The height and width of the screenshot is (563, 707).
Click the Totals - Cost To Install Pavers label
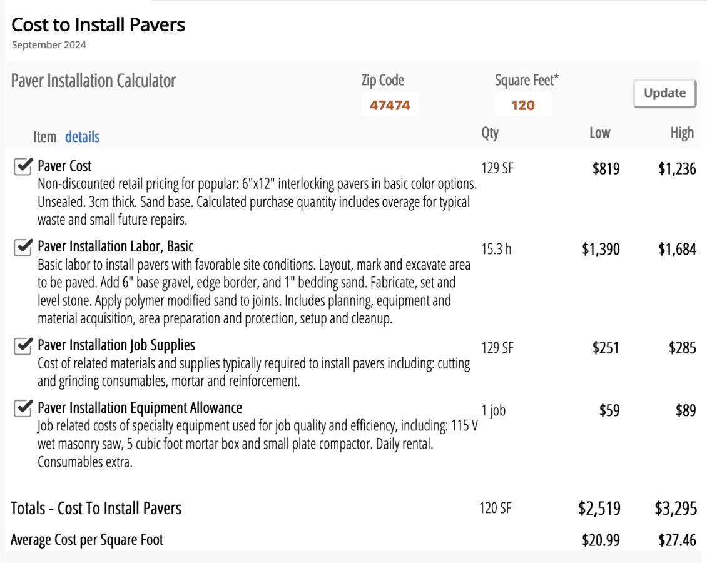click(x=96, y=509)
